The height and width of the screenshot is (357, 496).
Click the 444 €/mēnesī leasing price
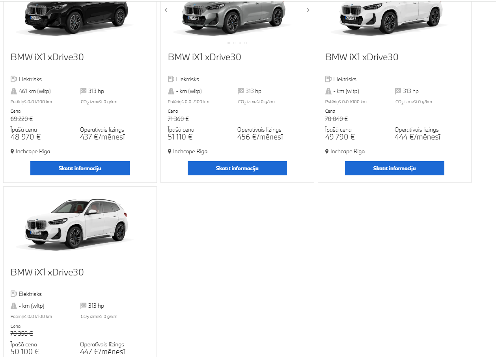click(418, 137)
